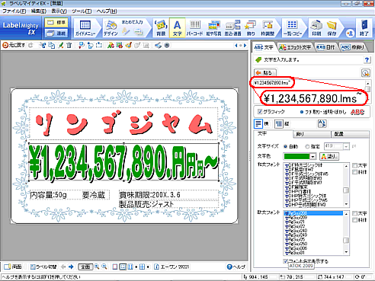Switch to the エフェクト文字 tab
Viewport: 375px width, 281px height.
pos(295,47)
